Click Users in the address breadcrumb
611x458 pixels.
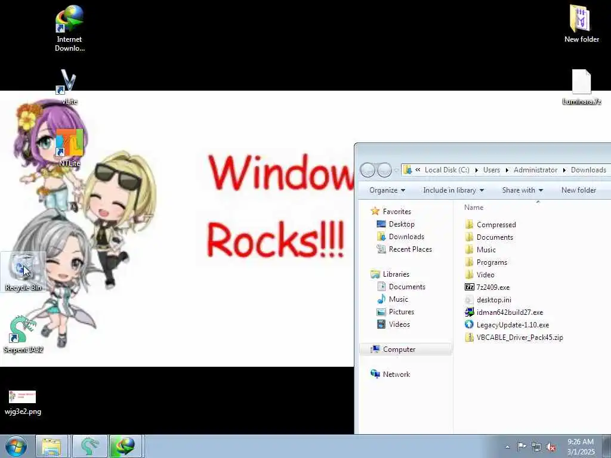[492, 170]
